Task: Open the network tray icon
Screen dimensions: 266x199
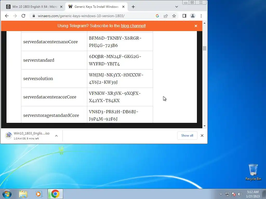Action: pos(227,194)
